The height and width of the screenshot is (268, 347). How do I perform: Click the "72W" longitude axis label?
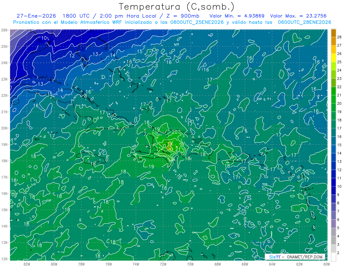(163, 264)
